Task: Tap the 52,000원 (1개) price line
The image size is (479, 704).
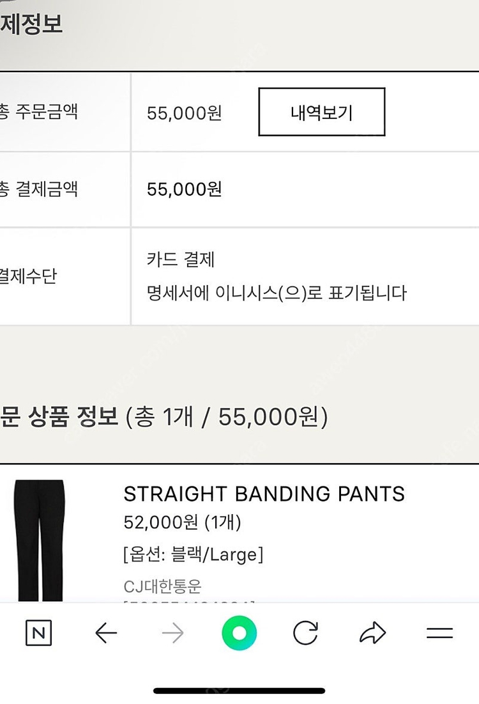Action: click(x=182, y=523)
